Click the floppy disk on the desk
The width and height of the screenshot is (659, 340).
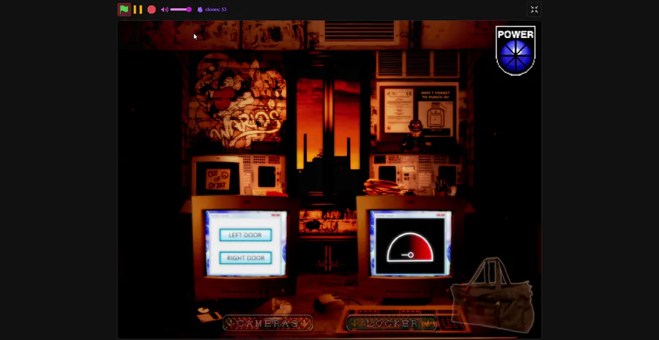tap(209, 314)
